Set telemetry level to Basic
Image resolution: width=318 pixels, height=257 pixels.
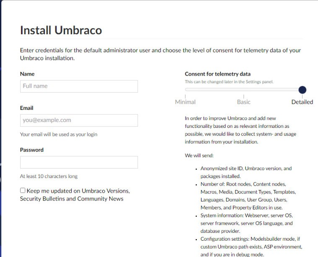243,102
